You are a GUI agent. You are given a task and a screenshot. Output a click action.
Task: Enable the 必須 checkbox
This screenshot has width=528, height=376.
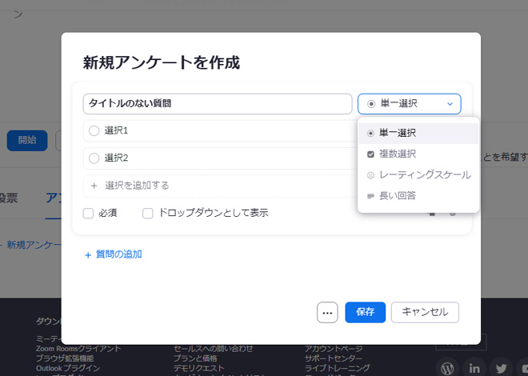tap(89, 213)
